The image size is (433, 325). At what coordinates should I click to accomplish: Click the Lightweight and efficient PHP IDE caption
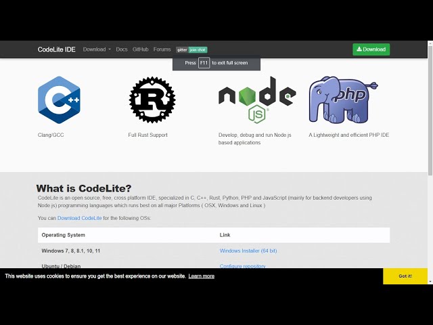pos(349,135)
